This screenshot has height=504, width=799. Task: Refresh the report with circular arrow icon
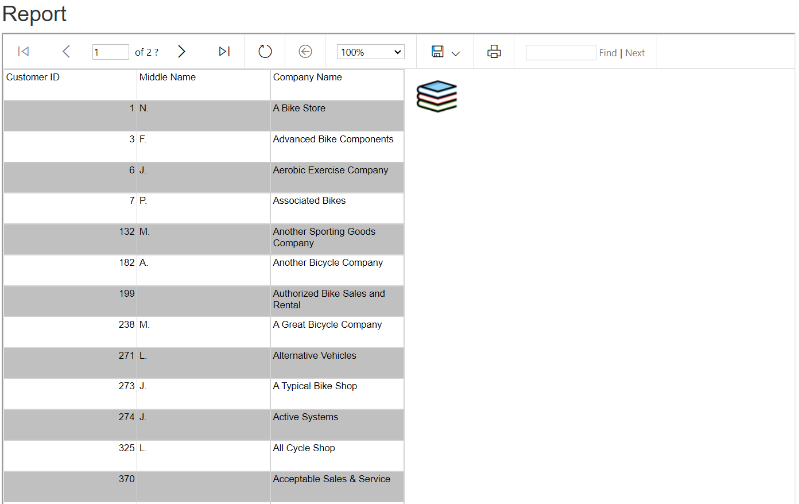click(265, 52)
